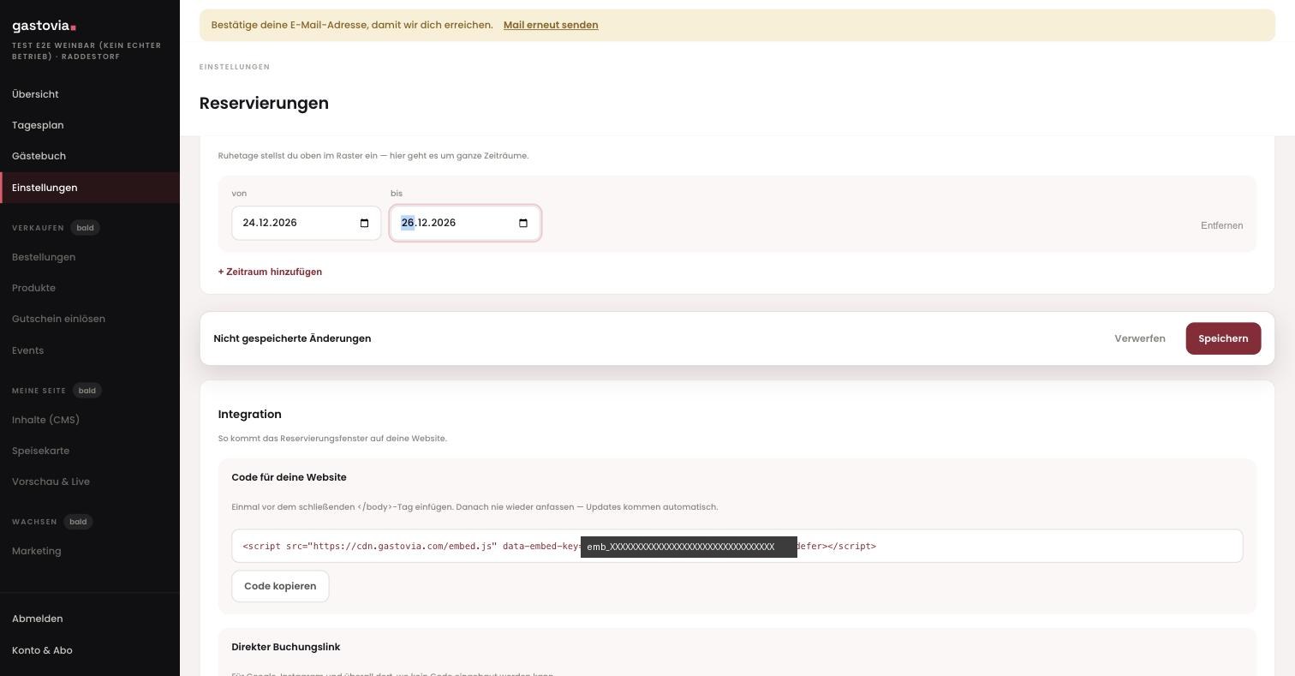Click 'Nicht gespeicherte Änderungen' notice text

coord(292,338)
